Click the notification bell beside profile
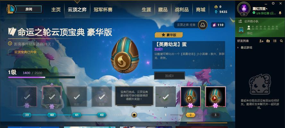Screen dimensions: 285x128 [x=280, y=13]
